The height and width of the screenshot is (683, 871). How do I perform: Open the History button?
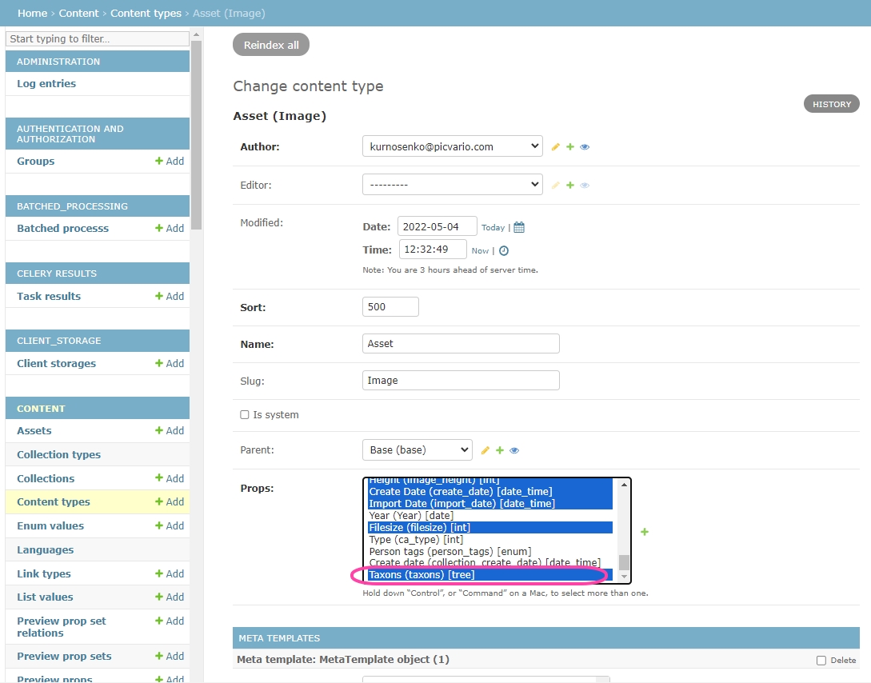(832, 104)
